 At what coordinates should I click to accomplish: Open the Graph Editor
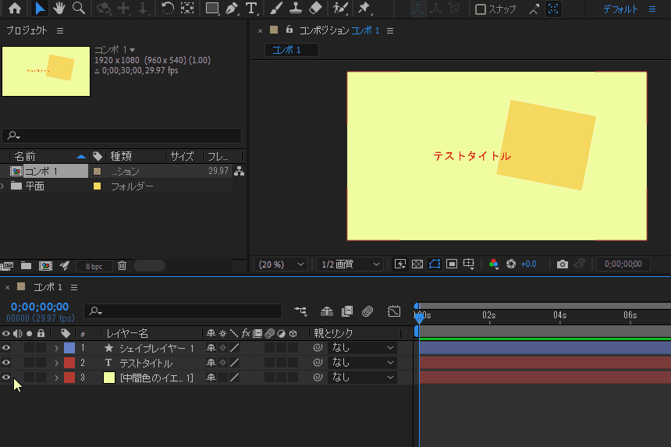394,311
